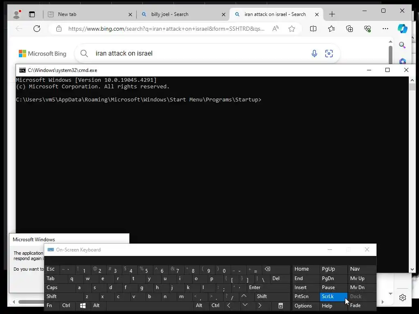Open Edge Settings and more ellipsis
The height and width of the screenshot is (314, 419).
[x=385, y=29]
